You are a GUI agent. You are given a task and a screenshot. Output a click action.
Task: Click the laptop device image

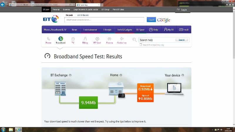174,89
